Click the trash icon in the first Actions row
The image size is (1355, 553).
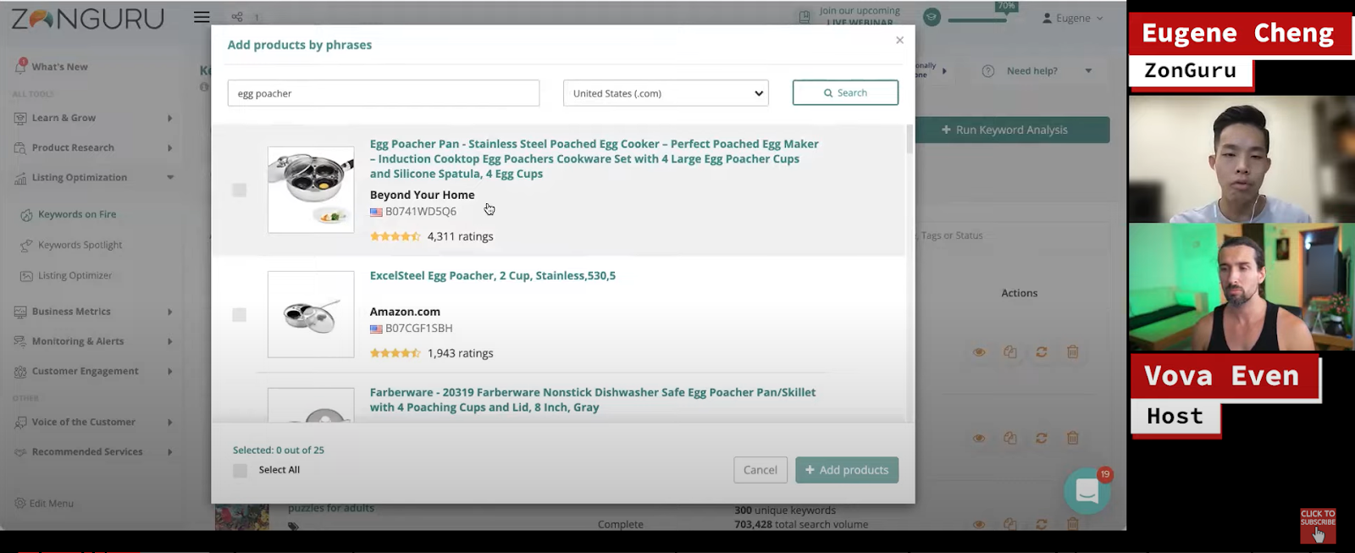pyautogui.click(x=1073, y=351)
